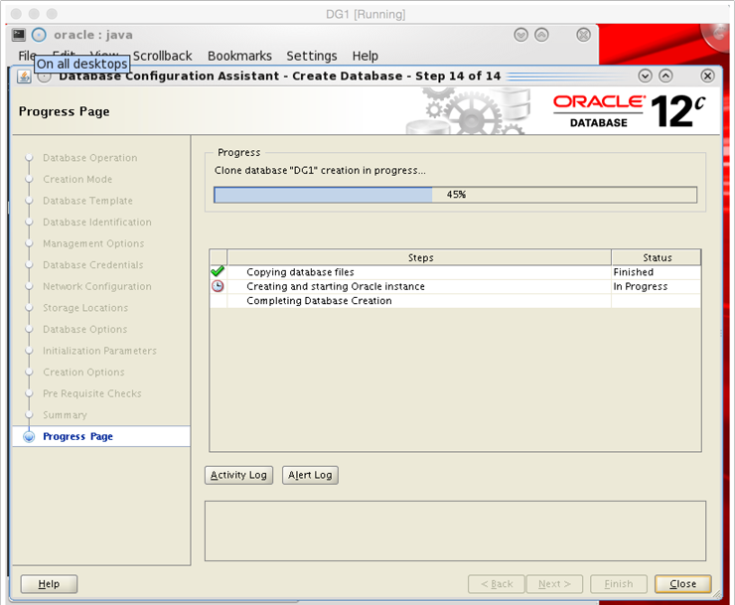Select Database Credentials step in sidebar
Viewport: 735px width, 605px height.
[x=92, y=265]
